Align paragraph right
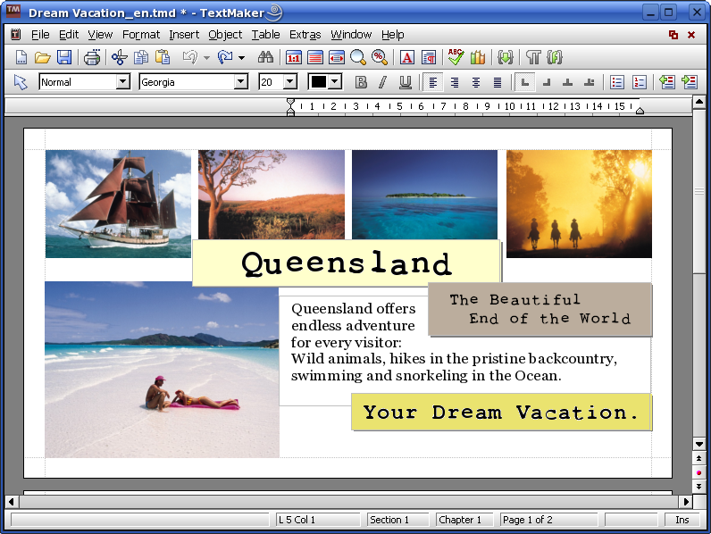 coord(455,82)
